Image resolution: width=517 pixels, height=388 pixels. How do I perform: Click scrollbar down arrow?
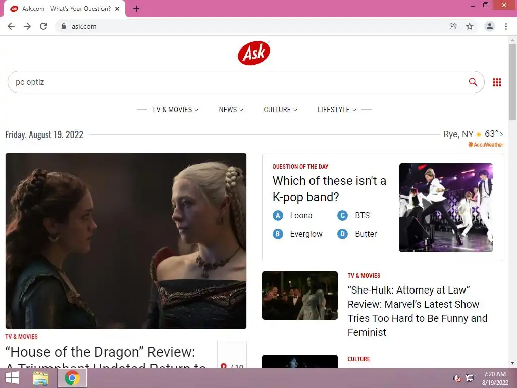(512, 363)
